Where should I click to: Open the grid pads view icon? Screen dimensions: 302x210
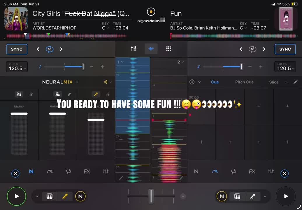168,49
